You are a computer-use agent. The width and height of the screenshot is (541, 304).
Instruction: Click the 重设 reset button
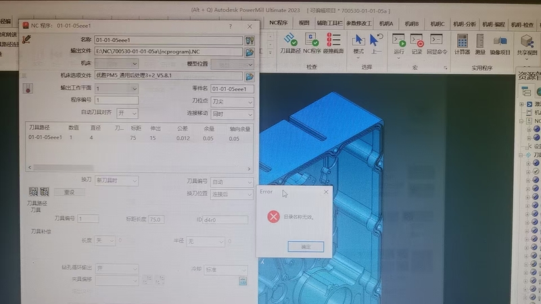(x=70, y=192)
